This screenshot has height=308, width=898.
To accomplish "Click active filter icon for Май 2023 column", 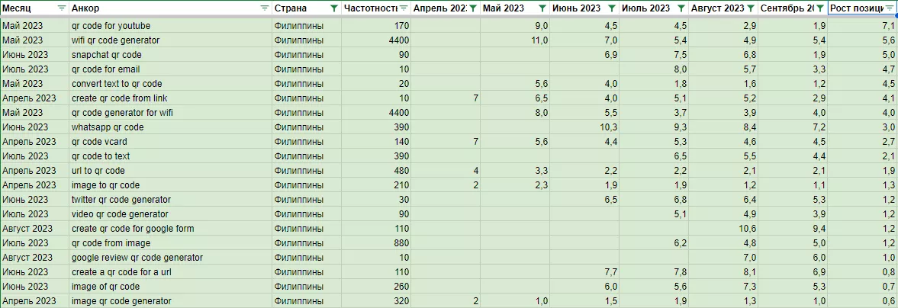I will coord(542,8).
